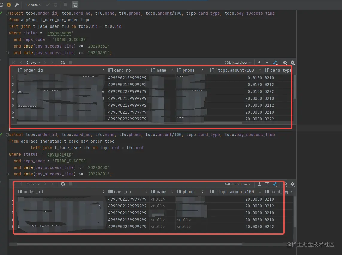Screen dimensions: 342x255
Task: Open the Tx: Auto transaction mode dropdown
Action: click(33, 4)
